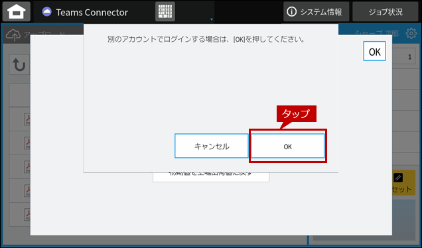
Task: Open the numeric keypad icon
Action: 165,11
